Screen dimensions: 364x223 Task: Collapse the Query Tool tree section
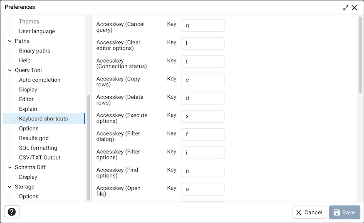(x=10, y=70)
